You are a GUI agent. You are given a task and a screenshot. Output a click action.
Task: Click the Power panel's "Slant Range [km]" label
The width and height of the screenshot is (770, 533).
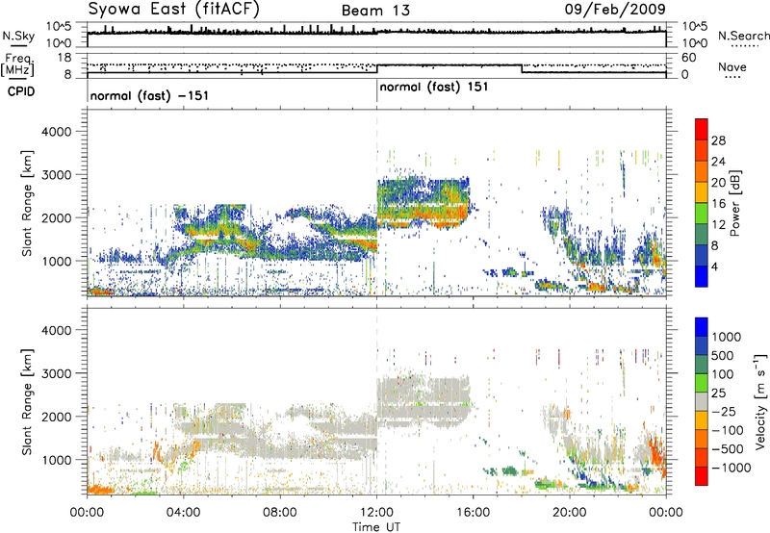[27, 203]
